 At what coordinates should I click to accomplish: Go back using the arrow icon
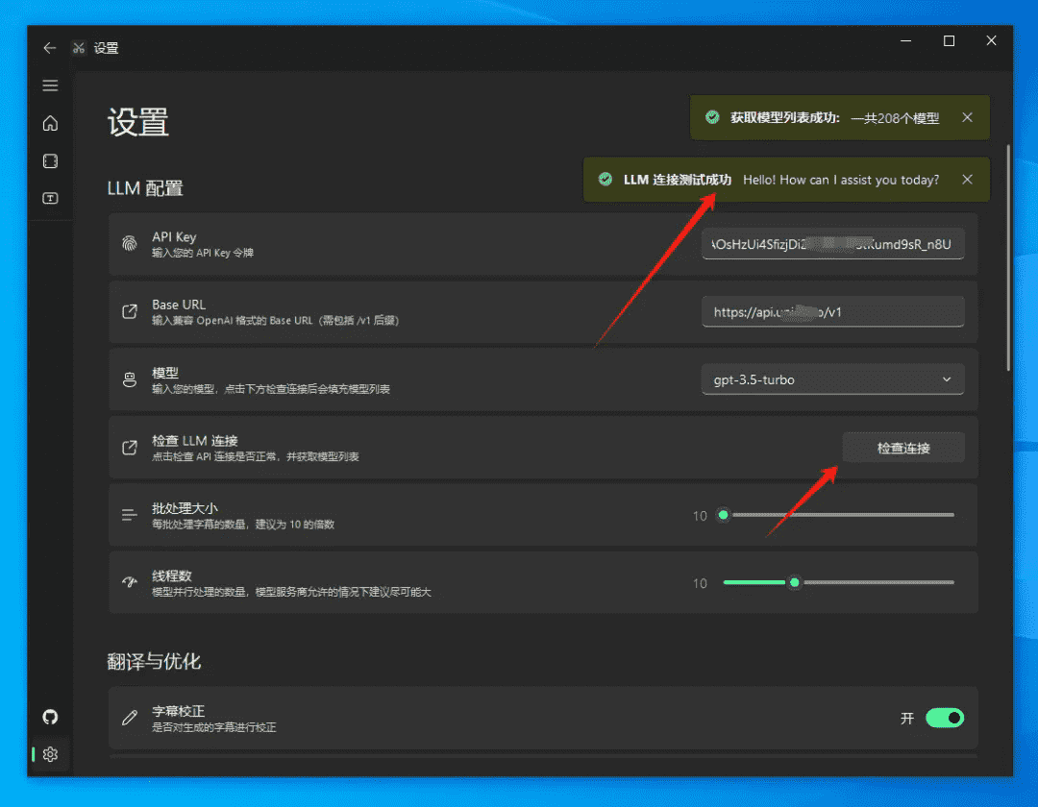tap(50, 47)
